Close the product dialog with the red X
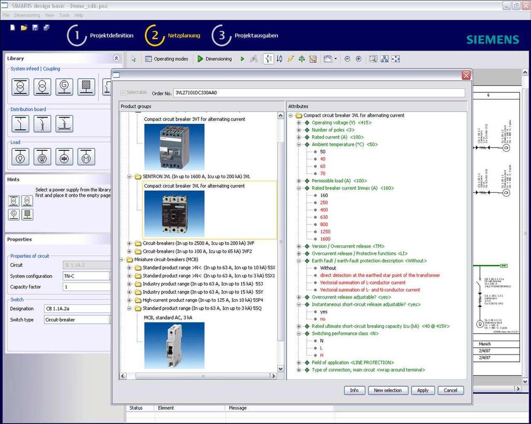 466,75
